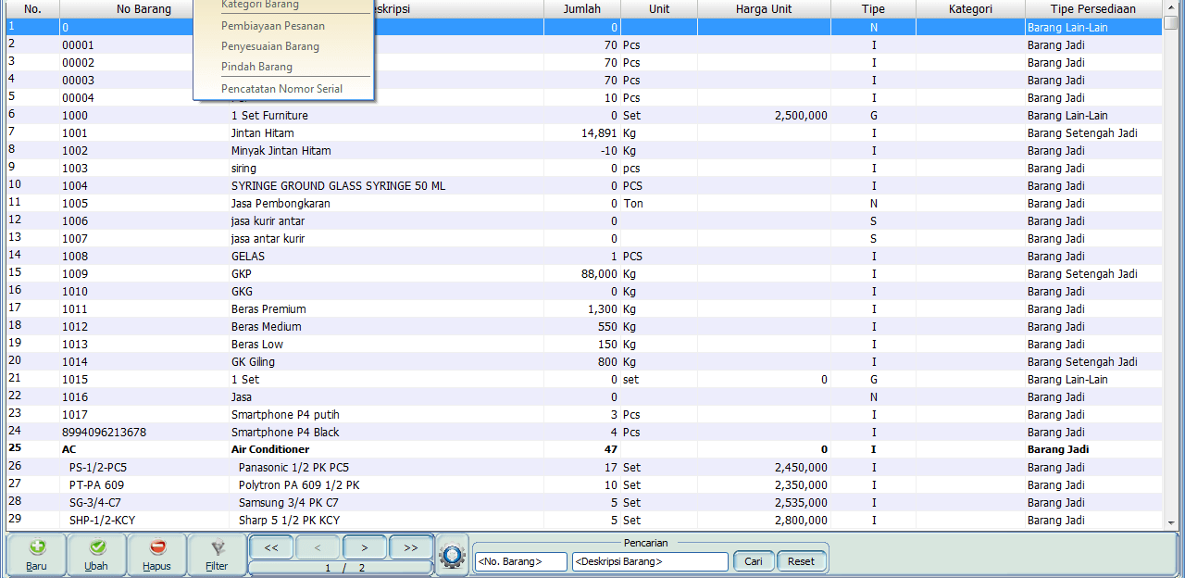Click the '1 Set' row with number 1015
The height and width of the screenshot is (578, 1185).
584,380
